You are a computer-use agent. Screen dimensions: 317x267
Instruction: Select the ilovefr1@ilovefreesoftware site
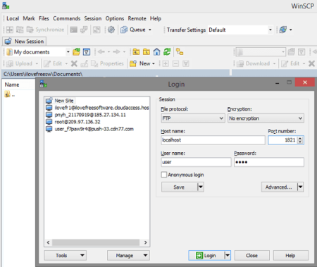[97, 108]
